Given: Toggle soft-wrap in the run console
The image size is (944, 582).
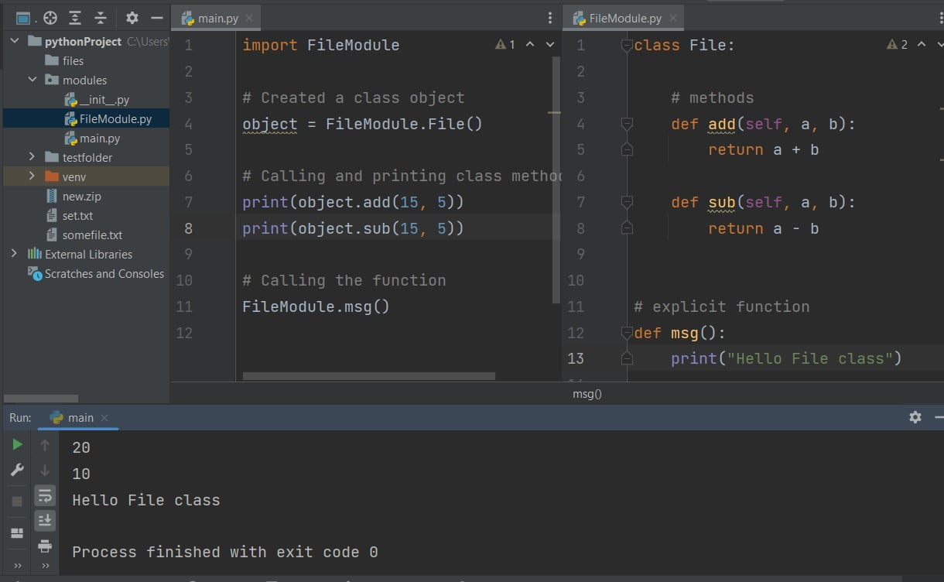Looking at the screenshot, I should tap(45, 496).
